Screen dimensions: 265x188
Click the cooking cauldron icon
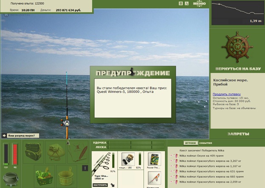[11, 179]
